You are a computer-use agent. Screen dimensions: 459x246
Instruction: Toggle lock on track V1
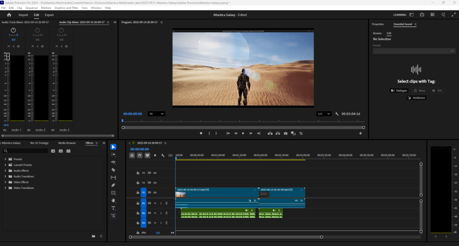(138, 192)
